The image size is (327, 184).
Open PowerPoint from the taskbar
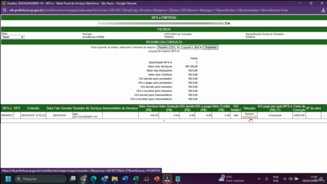pyautogui.click(x=157, y=179)
